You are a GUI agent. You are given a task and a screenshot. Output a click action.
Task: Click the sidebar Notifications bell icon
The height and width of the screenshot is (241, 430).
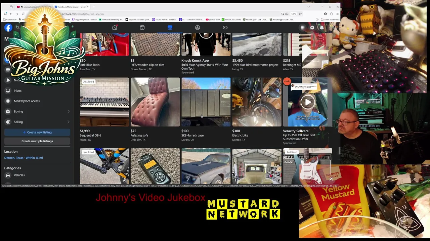click(8, 80)
